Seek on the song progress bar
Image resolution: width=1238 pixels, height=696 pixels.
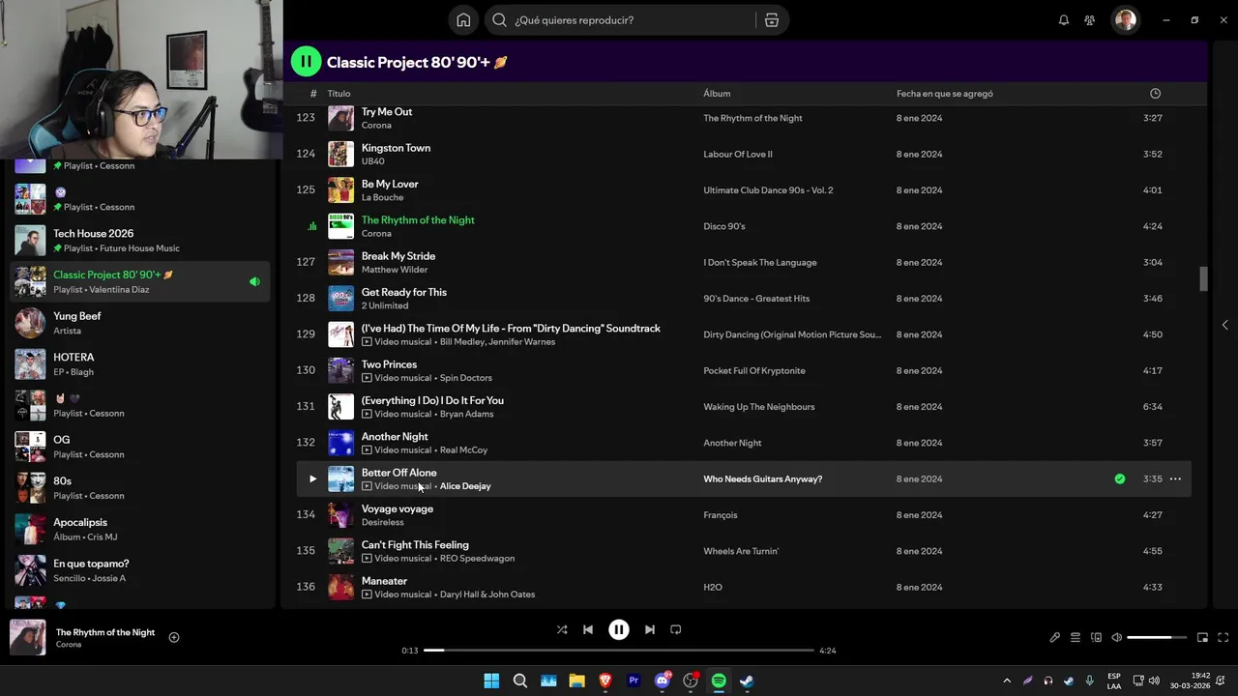pos(619,651)
